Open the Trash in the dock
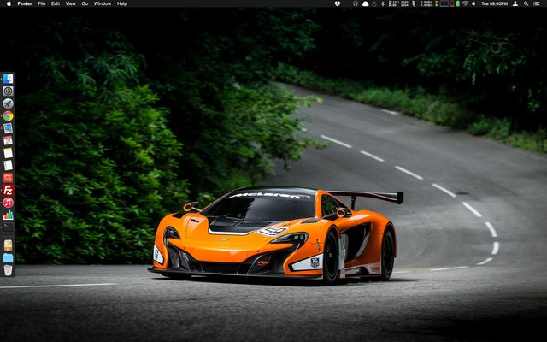The image size is (547, 342). pyautogui.click(x=8, y=270)
